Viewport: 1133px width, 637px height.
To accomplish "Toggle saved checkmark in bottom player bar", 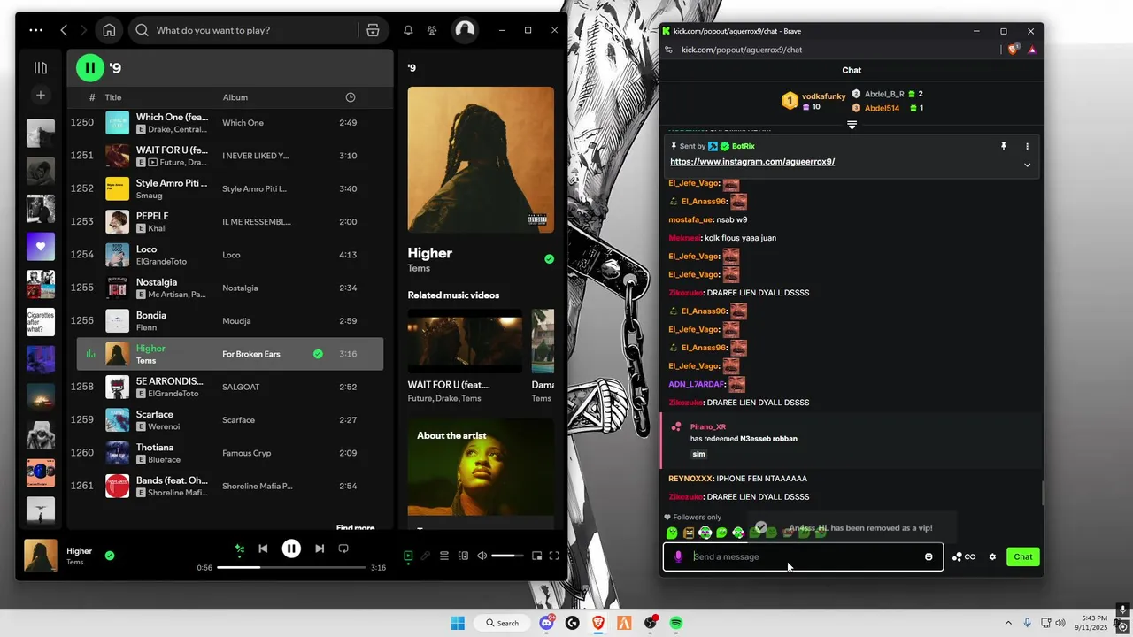I will tap(110, 556).
